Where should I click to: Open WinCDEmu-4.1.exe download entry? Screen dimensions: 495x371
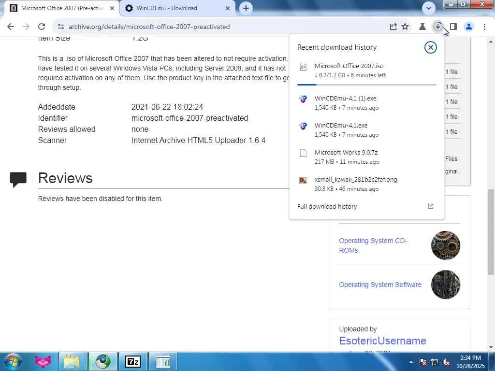coord(366,130)
